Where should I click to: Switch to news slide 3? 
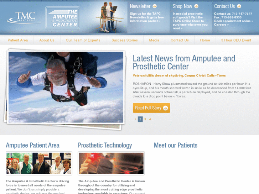(145, 119)
